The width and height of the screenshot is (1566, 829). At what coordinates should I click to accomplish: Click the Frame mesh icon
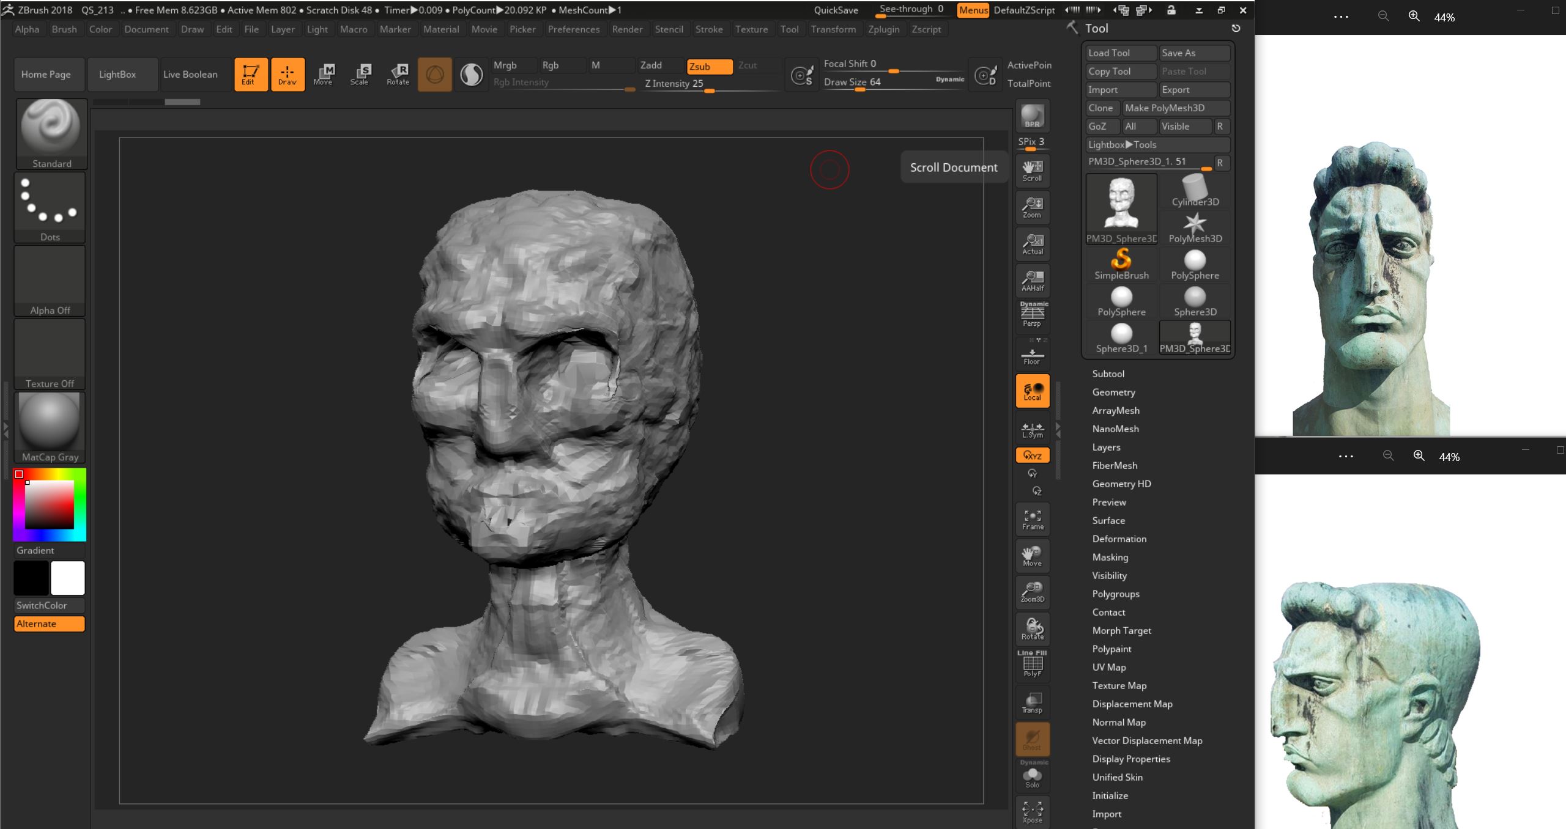click(x=1032, y=519)
